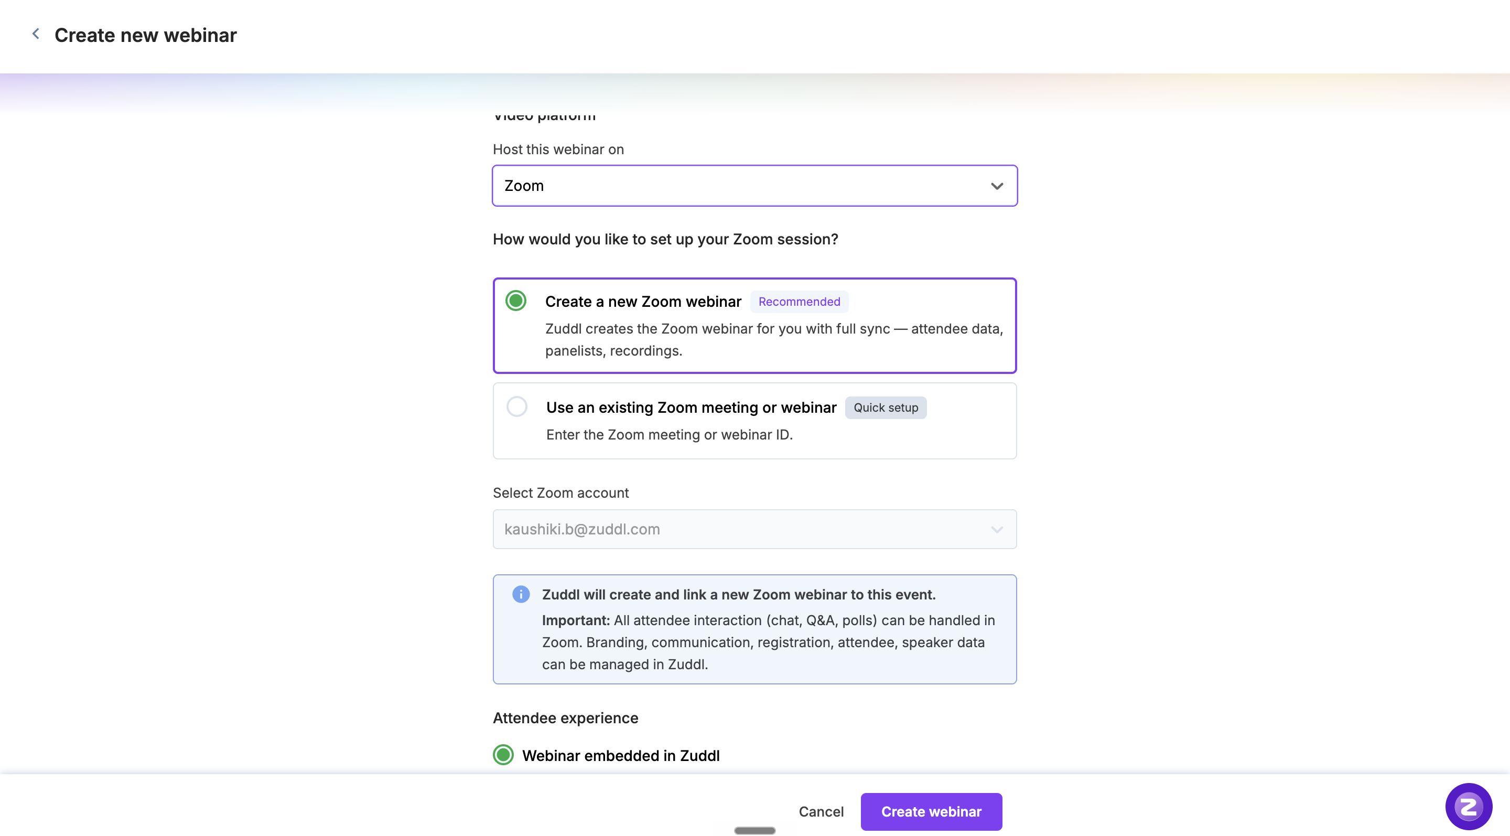Click the Zoom account dropdown chevron arrow

pos(997,530)
